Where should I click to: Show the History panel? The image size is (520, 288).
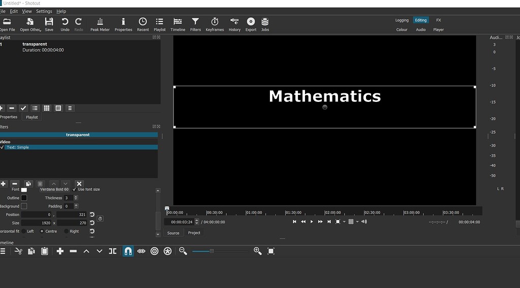tap(234, 24)
